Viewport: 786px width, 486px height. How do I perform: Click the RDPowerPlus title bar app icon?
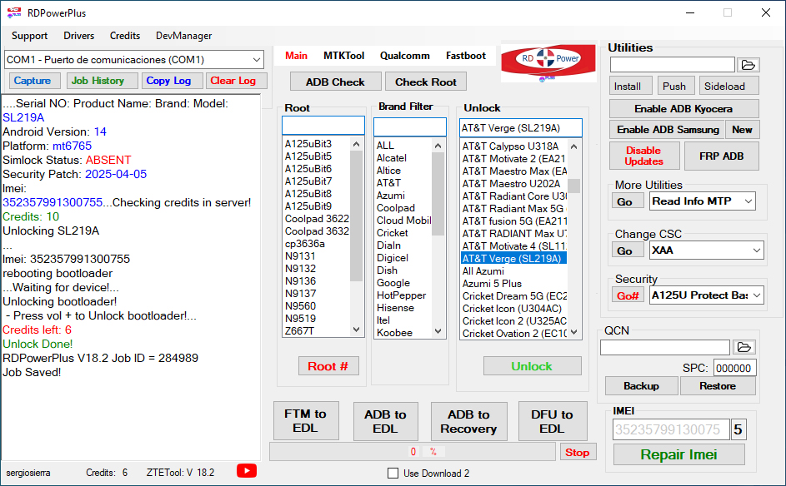tap(14, 12)
